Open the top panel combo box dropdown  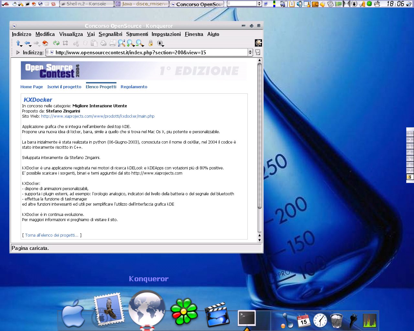pyautogui.click(x=259, y=4)
